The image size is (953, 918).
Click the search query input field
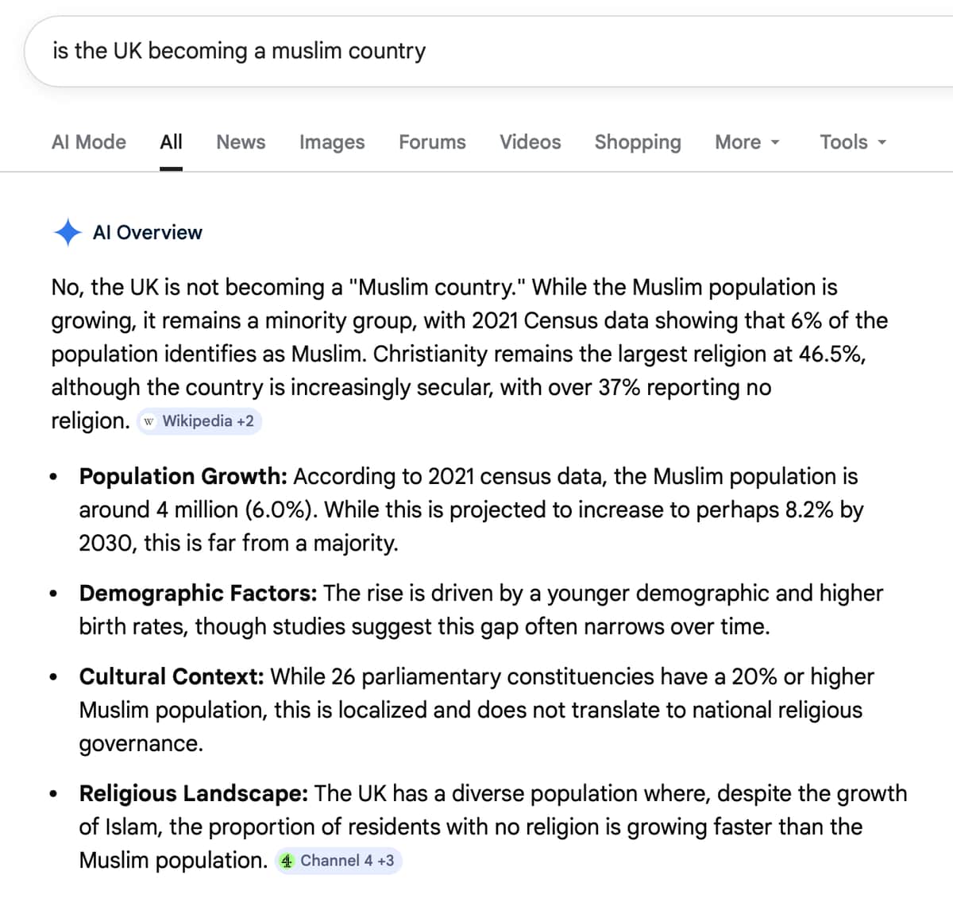tap(476, 51)
